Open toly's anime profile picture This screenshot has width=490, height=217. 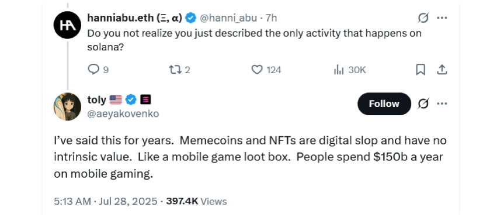tap(67, 106)
